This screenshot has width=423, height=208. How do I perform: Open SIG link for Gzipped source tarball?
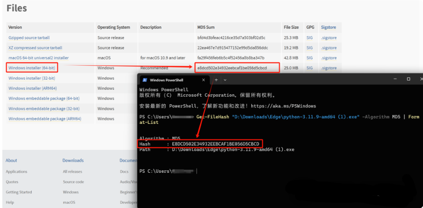tap(309, 38)
